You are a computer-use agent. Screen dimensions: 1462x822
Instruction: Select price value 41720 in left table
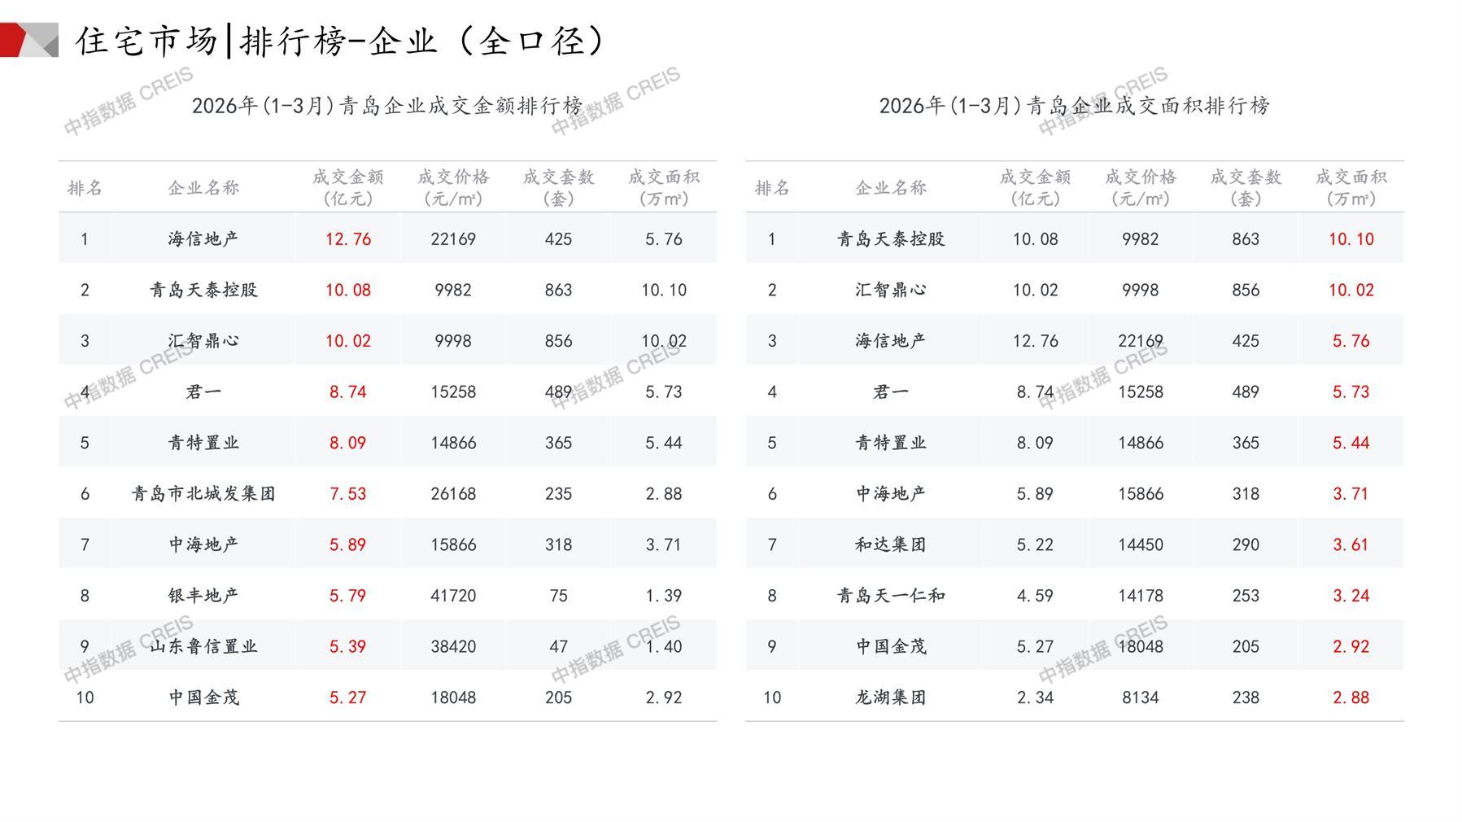pos(453,596)
